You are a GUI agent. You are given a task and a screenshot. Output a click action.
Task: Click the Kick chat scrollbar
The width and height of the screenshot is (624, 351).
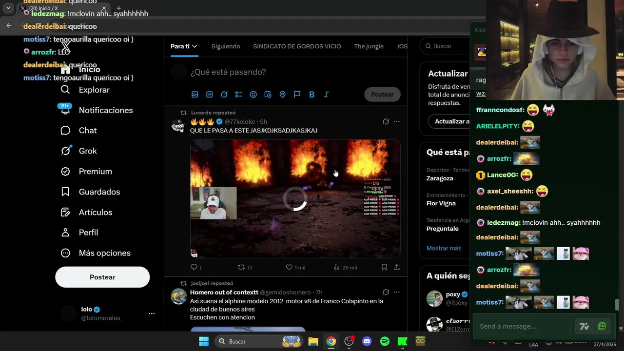click(617, 305)
